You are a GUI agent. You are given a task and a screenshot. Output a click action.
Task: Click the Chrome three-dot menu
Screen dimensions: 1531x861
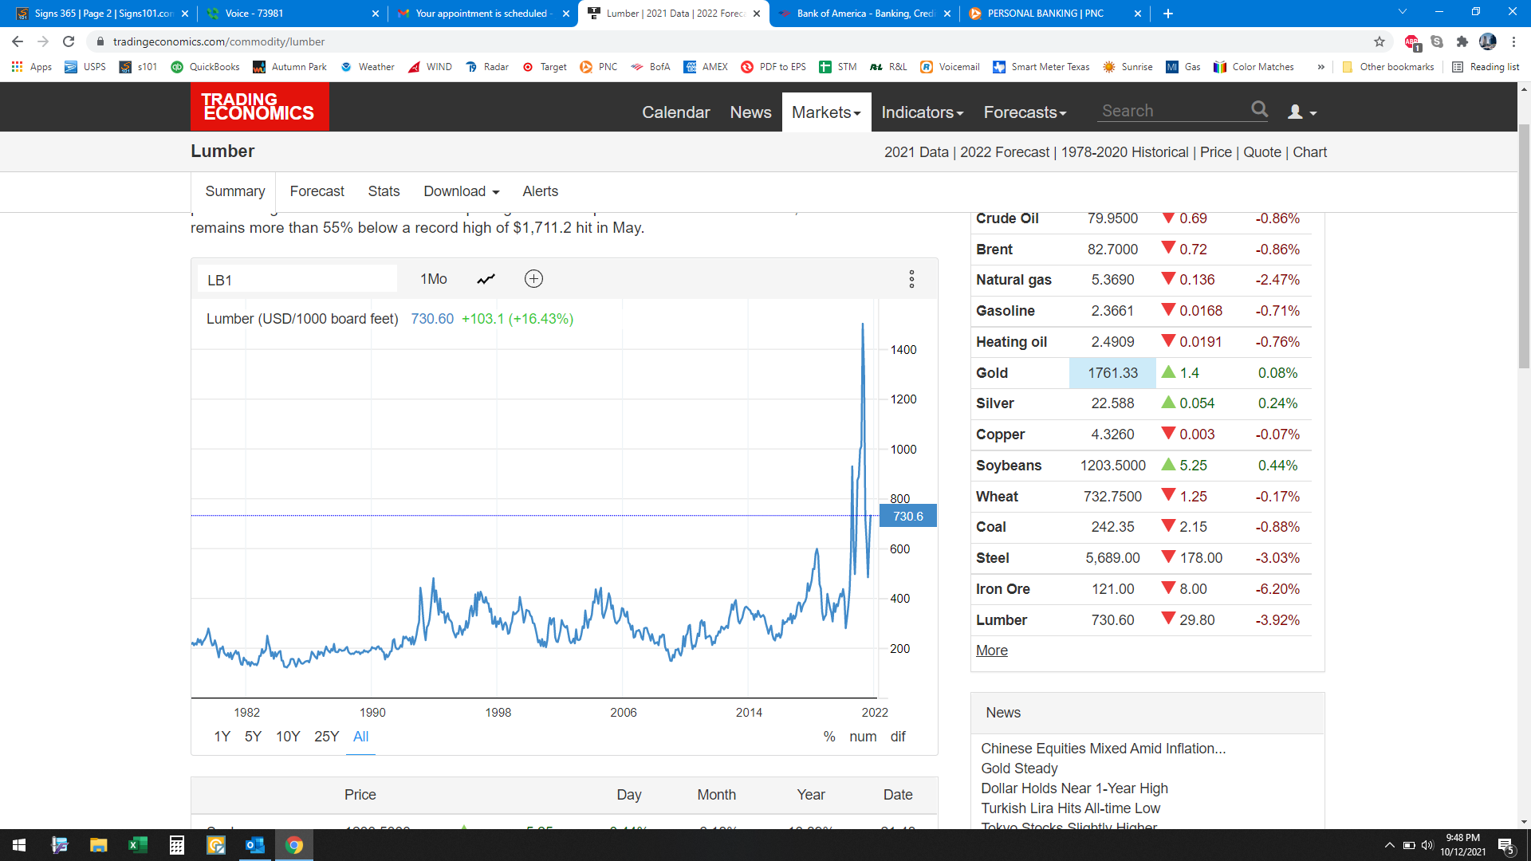[1513, 41]
